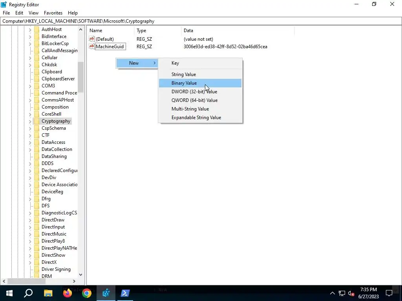Screen dimensions: 402x301
Task: Select the (Default) value name
Action: (x=104, y=39)
